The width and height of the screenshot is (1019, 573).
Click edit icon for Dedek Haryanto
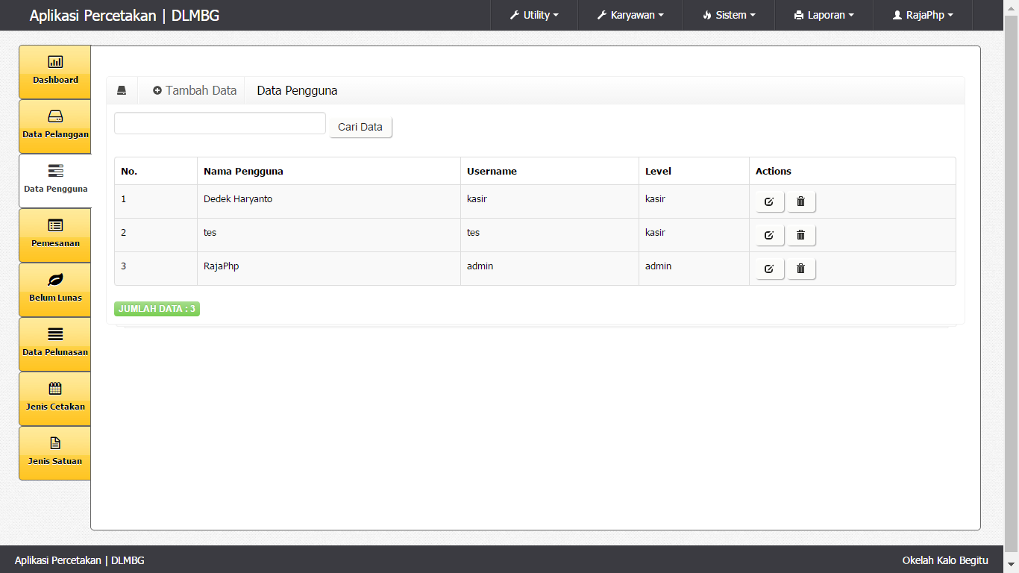click(x=769, y=201)
